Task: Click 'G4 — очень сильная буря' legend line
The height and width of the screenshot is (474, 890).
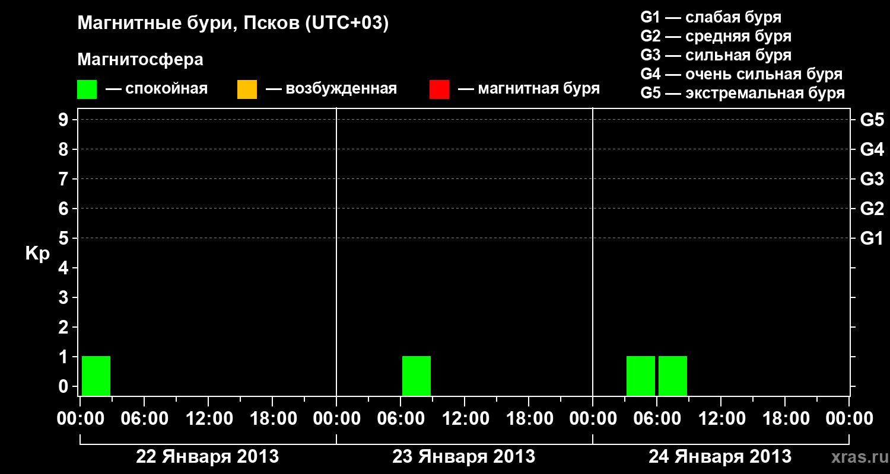Action: (x=742, y=74)
